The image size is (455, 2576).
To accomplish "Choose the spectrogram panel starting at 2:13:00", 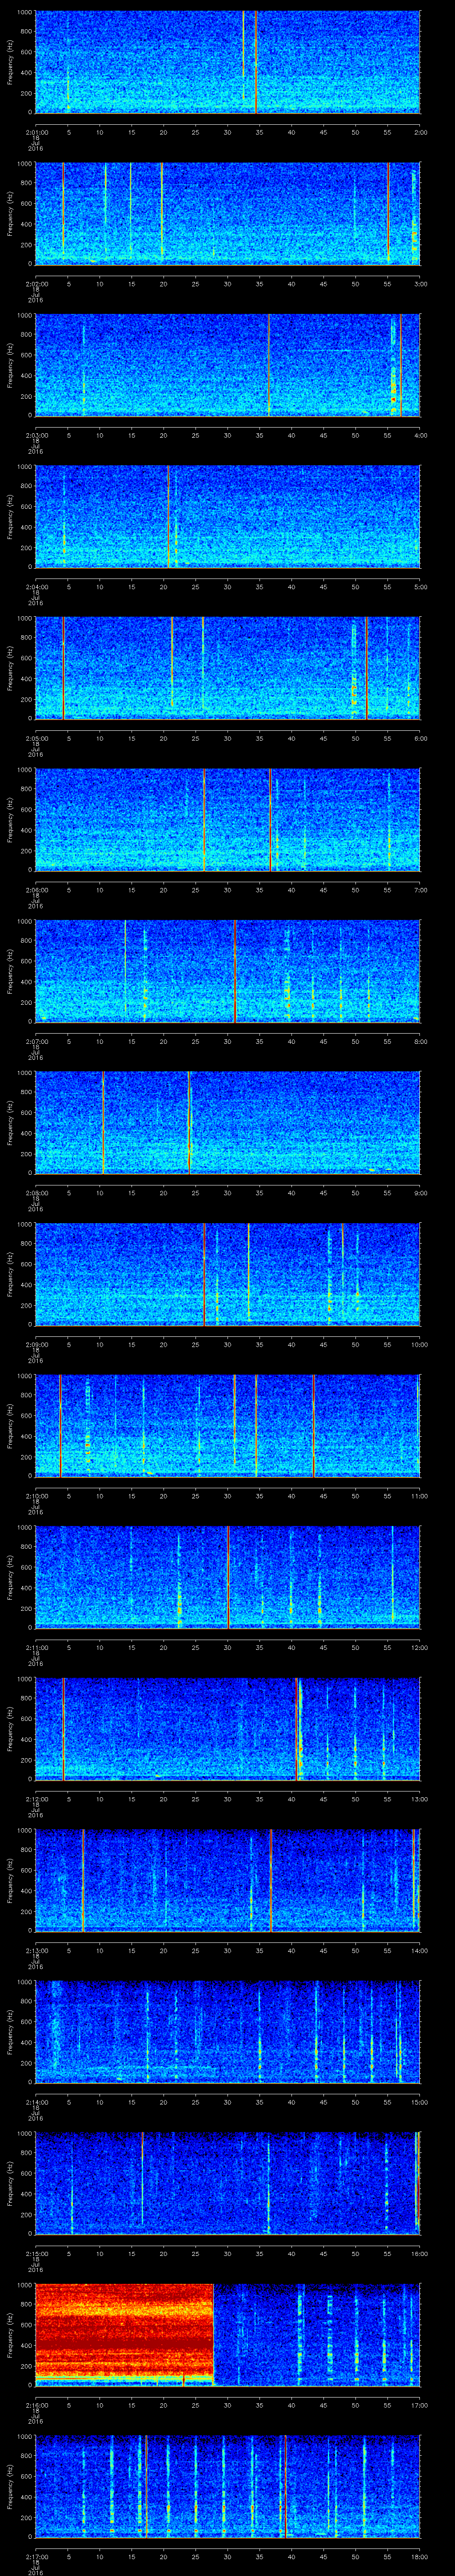I will tap(228, 1880).
